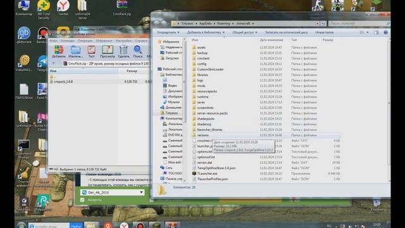Open Добавить в библиотеку dropdown in Explorer
The height and width of the screenshot is (228, 405).
coord(206,32)
